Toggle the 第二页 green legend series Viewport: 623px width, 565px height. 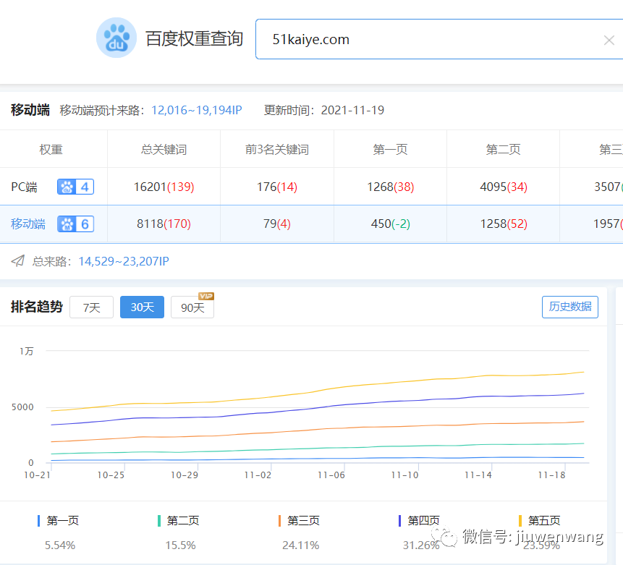pyautogui.click(x=179, y=520)
